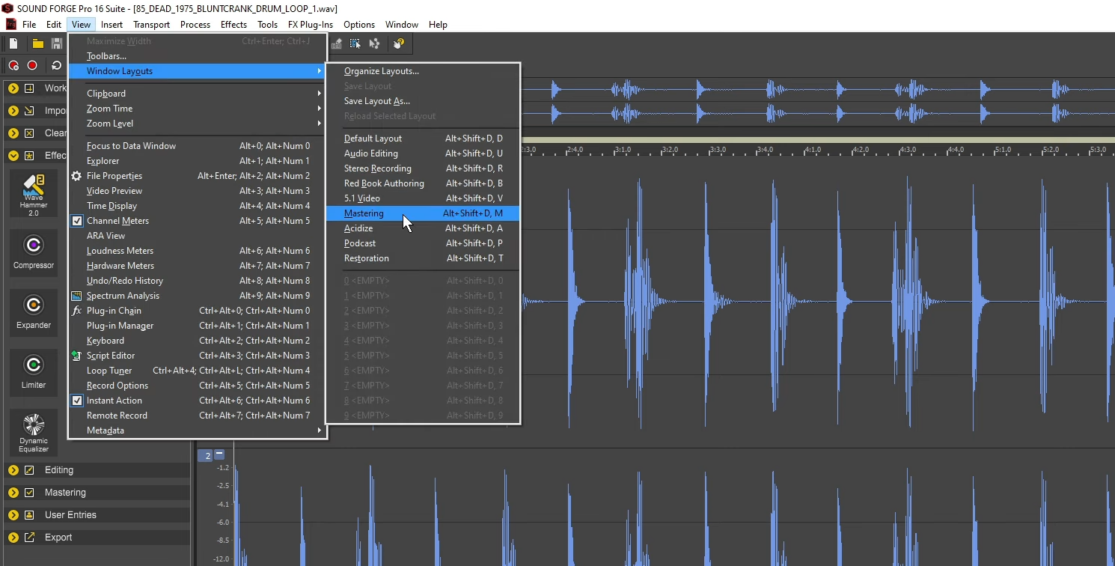The height and width of the screenshot is (566, 1115).
Task: Click the yellow Open folder toolbar icon
Action: coord(37,43)
